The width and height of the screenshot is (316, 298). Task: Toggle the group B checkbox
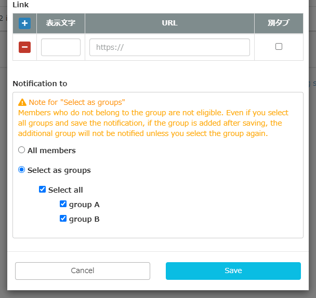pos(63,219)
